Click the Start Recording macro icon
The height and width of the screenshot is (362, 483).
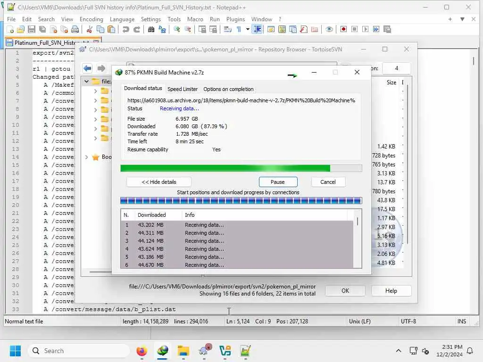point(343,30)
